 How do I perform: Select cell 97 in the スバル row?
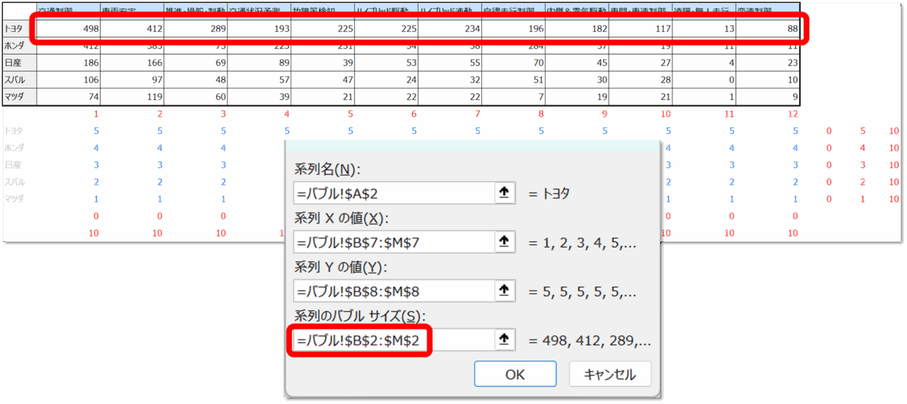[132, 80]
